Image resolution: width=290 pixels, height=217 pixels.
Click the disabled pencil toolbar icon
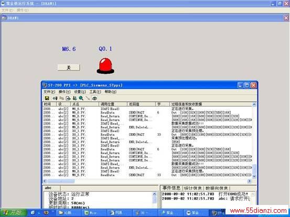click(88, 98)
